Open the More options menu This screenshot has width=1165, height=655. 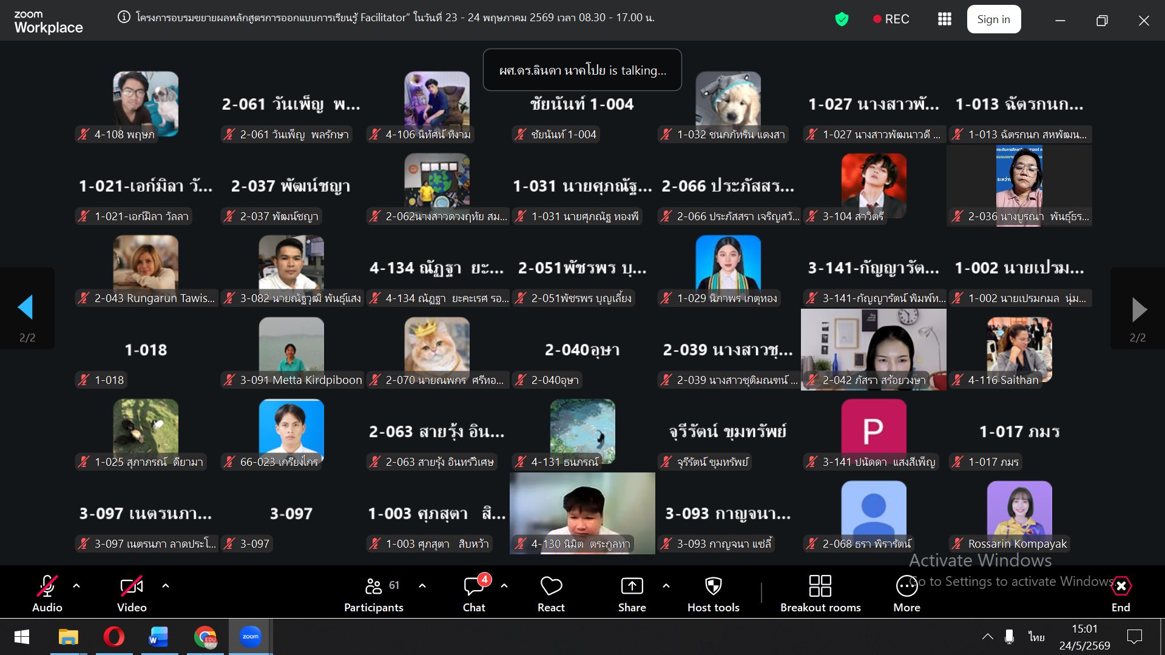pyautogui.click(x=907, y=593)
